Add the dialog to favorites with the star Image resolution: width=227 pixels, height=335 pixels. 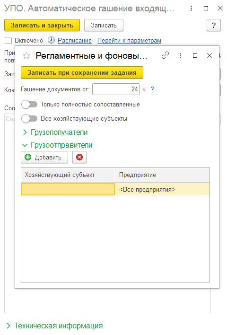coord(26,56)
